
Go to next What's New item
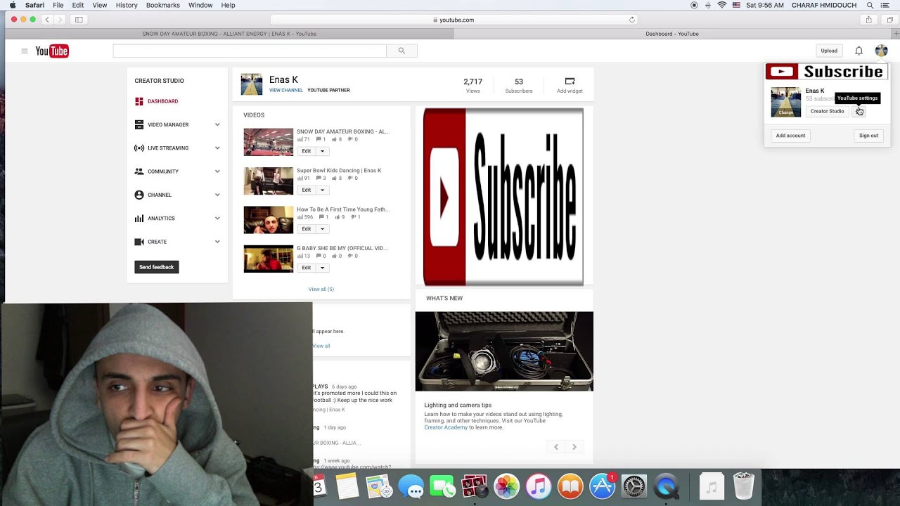pos(574,447)
